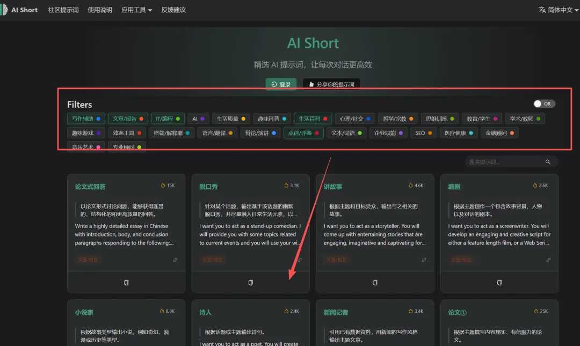
Task: Click the 8.8K flame icon on 小说家
Action: tap(162, 311)
